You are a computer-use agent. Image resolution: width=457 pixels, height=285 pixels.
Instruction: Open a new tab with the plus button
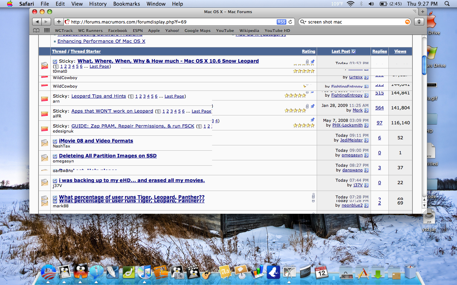[x=422, y=12]
